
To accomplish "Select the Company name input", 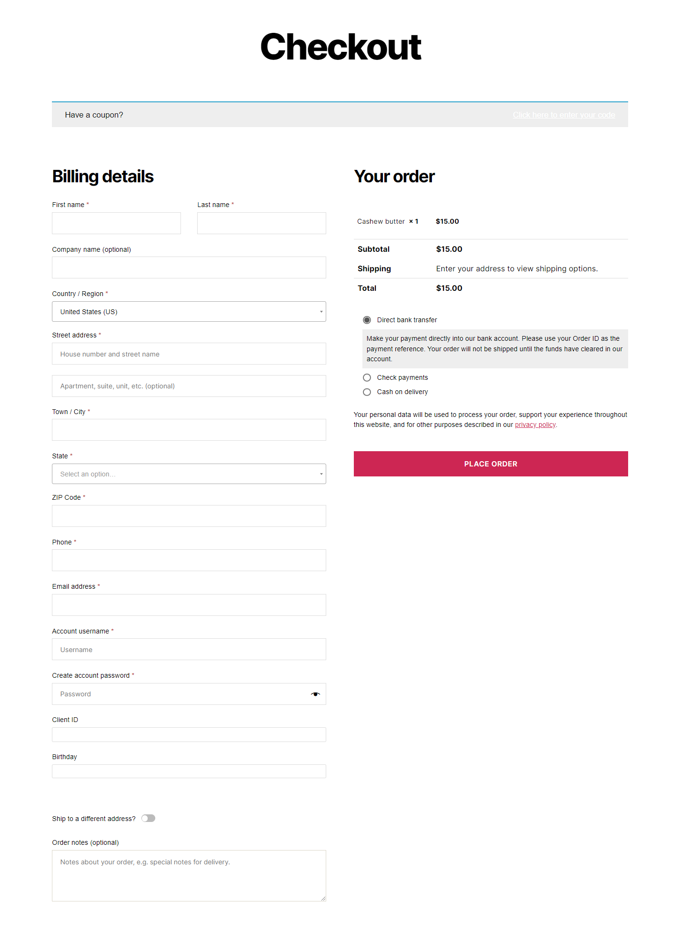I will 189,267.
